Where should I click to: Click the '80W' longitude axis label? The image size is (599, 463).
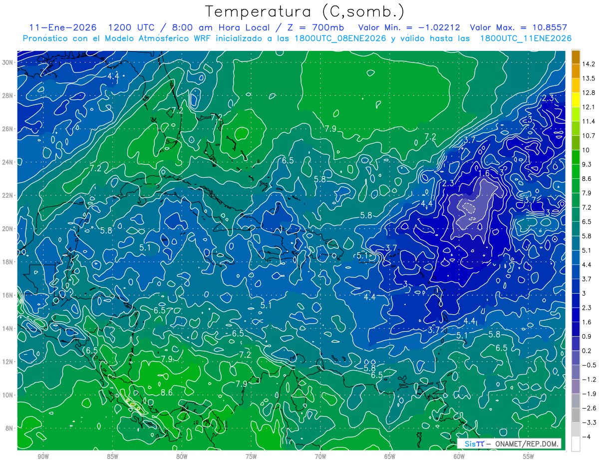tap(182, 457)
